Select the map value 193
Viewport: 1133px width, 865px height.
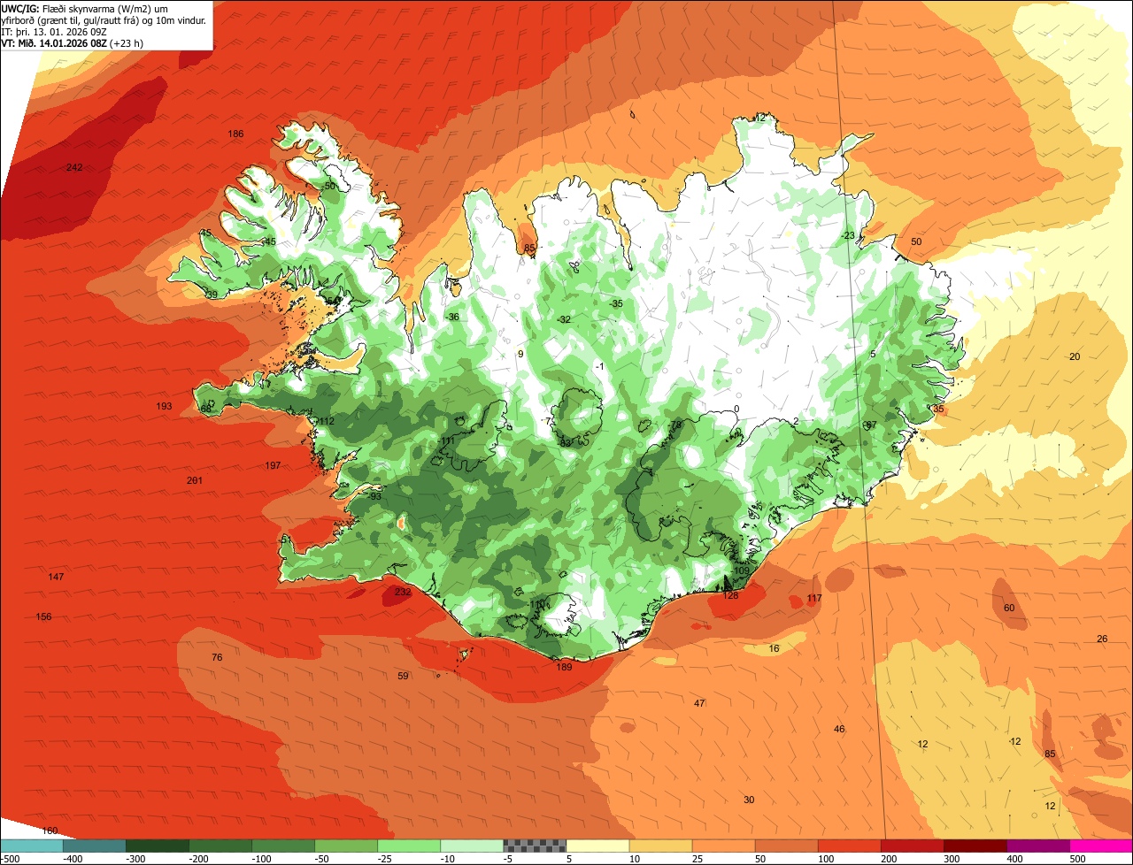click(x=164, y=406)
